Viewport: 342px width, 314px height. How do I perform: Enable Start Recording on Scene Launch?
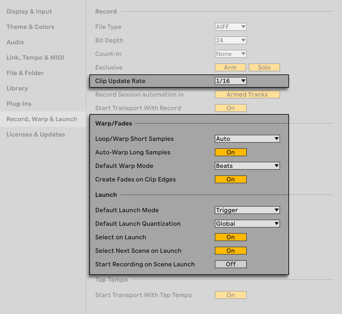tap(230, 264)
